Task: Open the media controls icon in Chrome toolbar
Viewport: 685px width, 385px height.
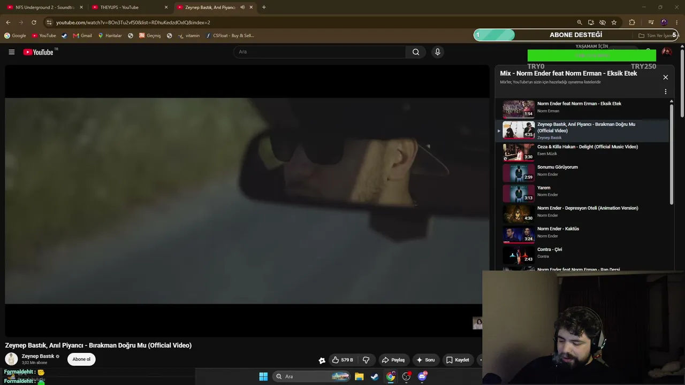Action: pos(651,22)
